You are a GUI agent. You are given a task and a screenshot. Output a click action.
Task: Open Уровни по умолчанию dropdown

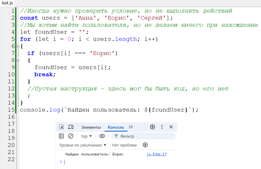pyautogui.click(x=83, y=145)
